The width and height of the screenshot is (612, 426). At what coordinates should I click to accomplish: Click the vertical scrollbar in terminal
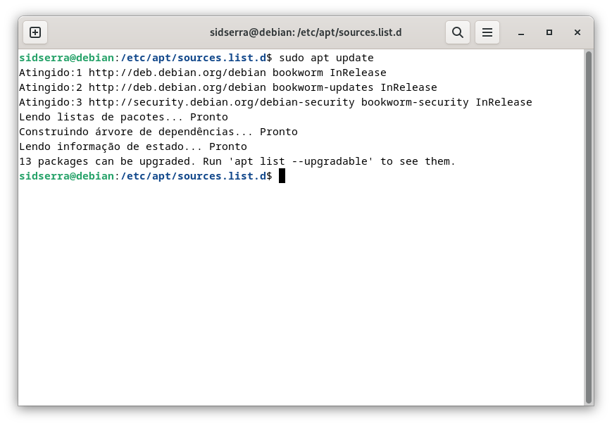pyautogui.click(x=589, y=227)
